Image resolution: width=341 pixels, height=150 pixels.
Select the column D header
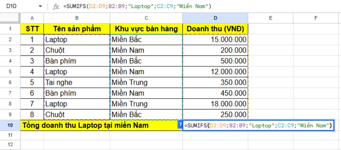(215, 18)
